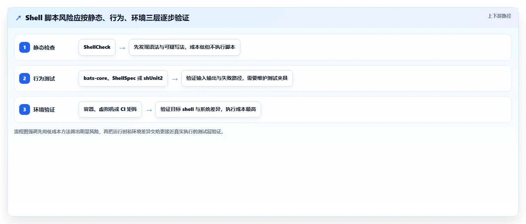Click the box reading 验证目标 shell 与系统差异
Screen dimensions: 526x224
click(x=208, y=109)
